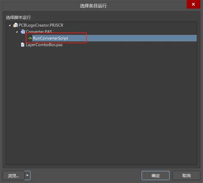Confirm with the 确定 button
This screenshot has height=183, width=203.
[x=155, y=175]
